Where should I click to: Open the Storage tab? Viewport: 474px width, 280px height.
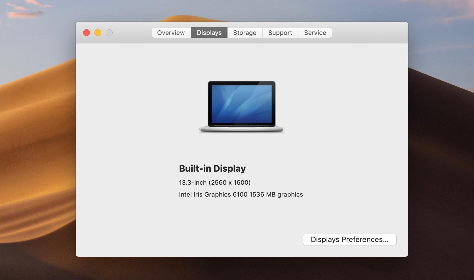coord(245,33)
